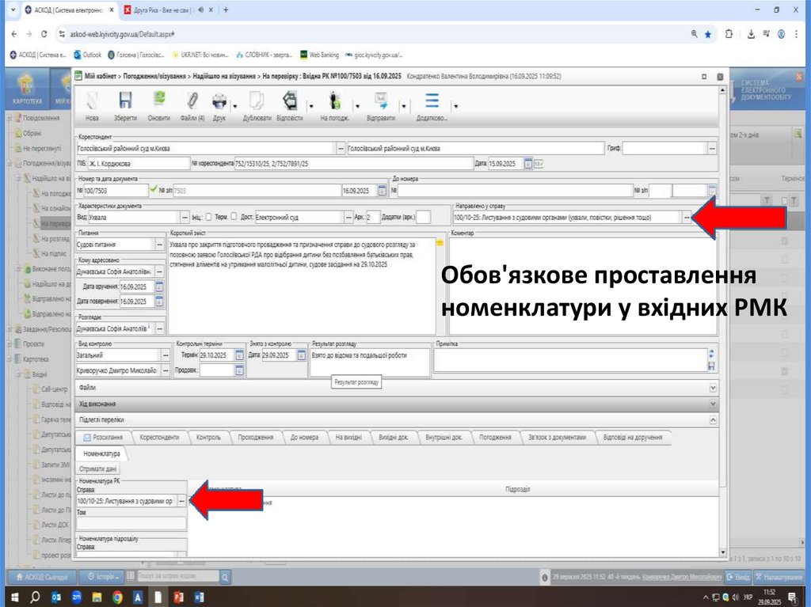This screenshot has height=607, width=811.
Task: Click into Коментар text area
Action: point(583,286)
